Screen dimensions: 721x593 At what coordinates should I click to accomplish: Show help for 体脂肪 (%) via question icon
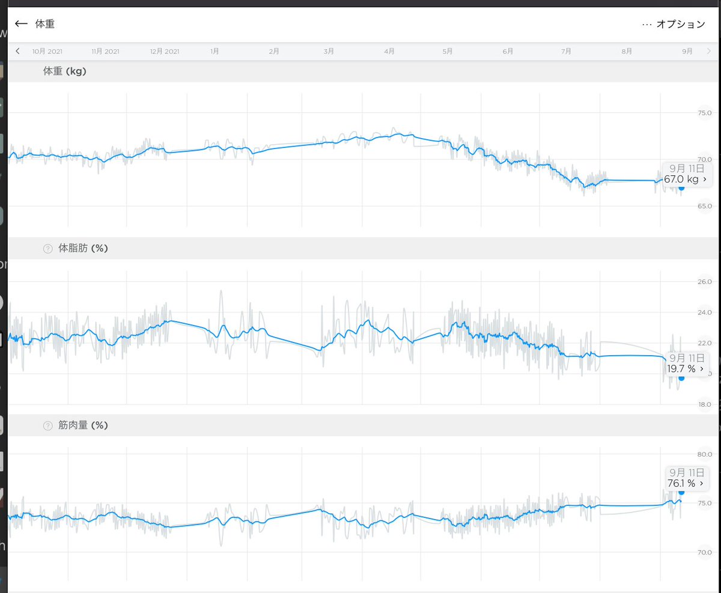[x=48, y=249]
